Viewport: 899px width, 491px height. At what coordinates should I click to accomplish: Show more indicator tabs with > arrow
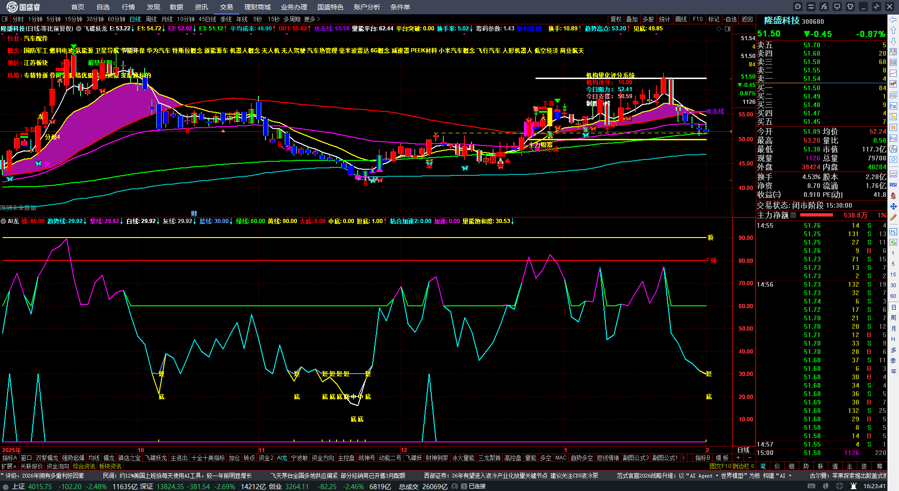pyautogui.click(x=683, y=458)
